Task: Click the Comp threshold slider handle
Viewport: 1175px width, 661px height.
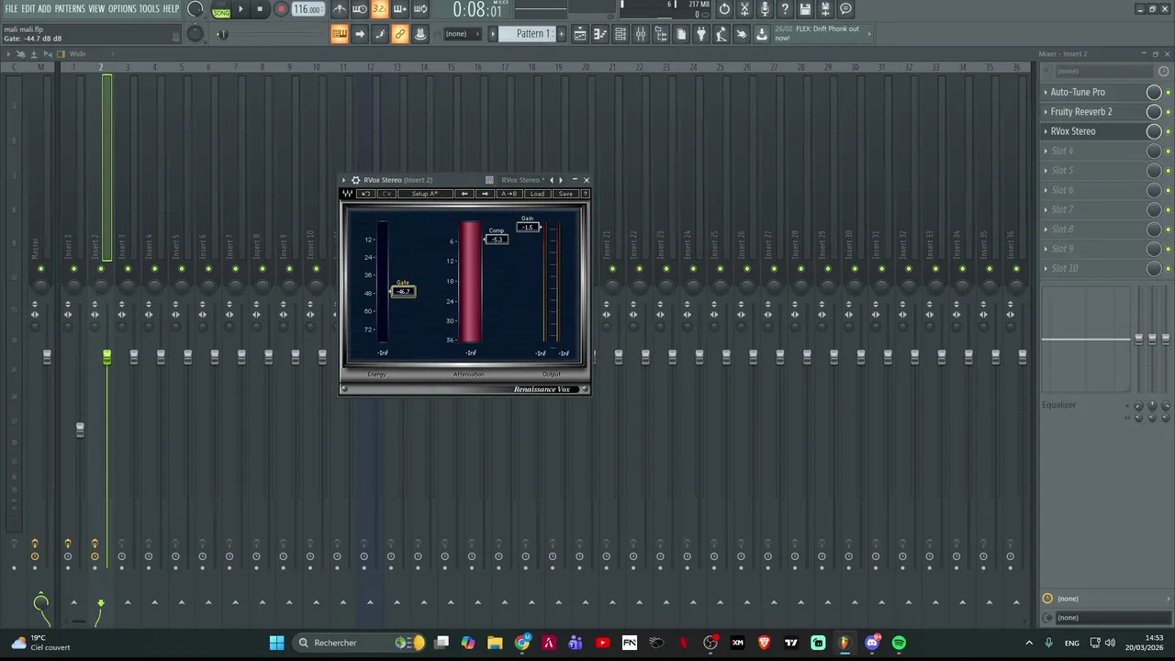Action: click(x=496, y=240)
